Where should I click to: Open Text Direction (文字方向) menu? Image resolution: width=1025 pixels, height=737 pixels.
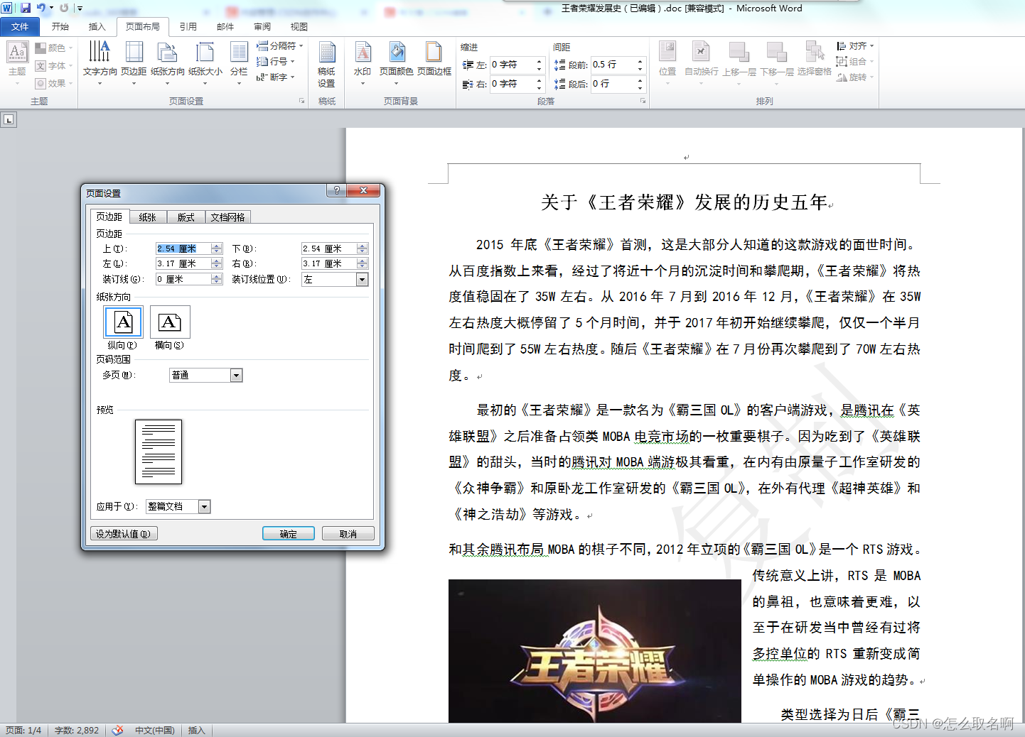point(100,63)
